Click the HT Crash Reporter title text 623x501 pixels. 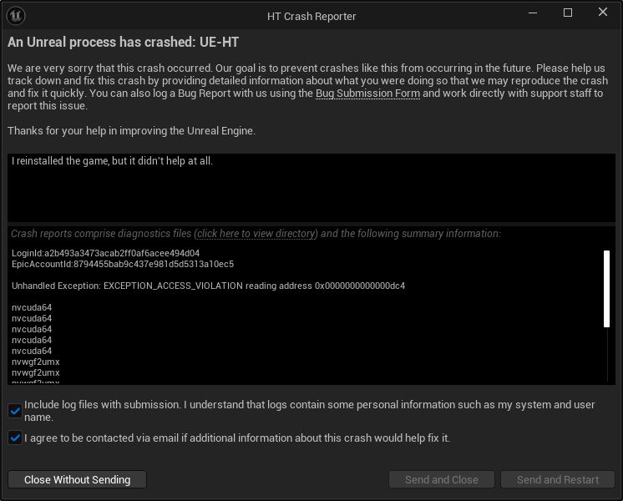tap(311, 17)
